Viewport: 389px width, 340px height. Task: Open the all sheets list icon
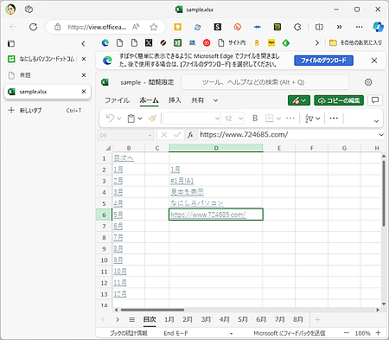[x=132, y=319]
